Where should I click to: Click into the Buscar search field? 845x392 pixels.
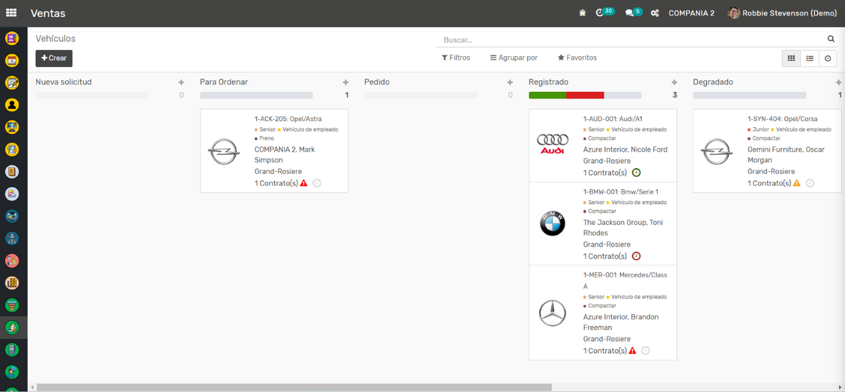[x=629, y=40]
